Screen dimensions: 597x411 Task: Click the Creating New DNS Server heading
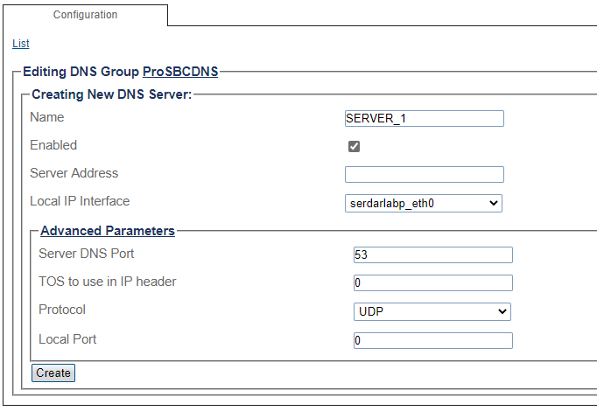(111, 94)
